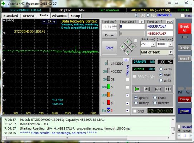Select the butterfly scan mode icon
Viewport: 194px width, 143px height.
[168, 89]
